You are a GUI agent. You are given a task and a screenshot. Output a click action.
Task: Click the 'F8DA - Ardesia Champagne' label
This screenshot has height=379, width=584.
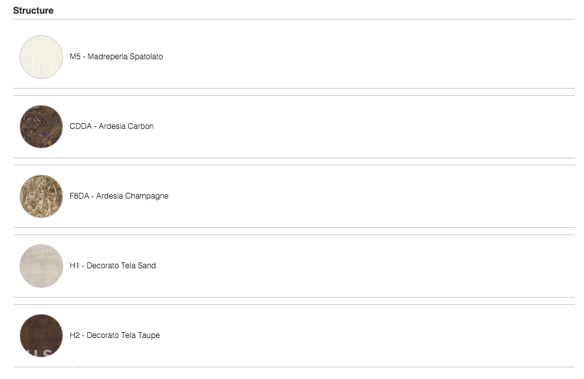[119, 196]
